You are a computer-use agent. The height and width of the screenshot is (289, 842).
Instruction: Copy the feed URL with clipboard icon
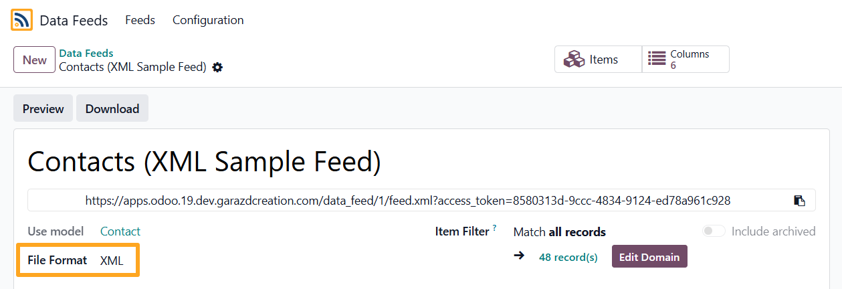(x=799, y=200)
